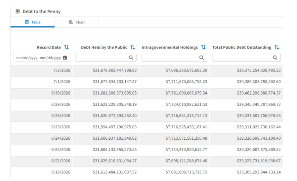Click the 6/18/2026 row date
Image resolution: width=297 pixels, height=181 pixels.
coord(61,172)
